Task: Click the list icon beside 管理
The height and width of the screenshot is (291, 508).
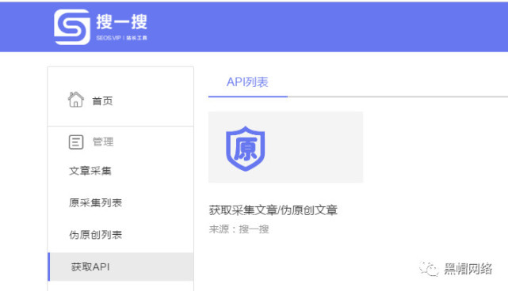Action: pos(76,142)
